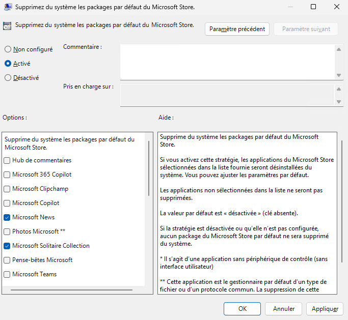This screenshot has width=348, height=320.
Task: Check the Photos Microsoft ** box
Action: tap(7, 231)
